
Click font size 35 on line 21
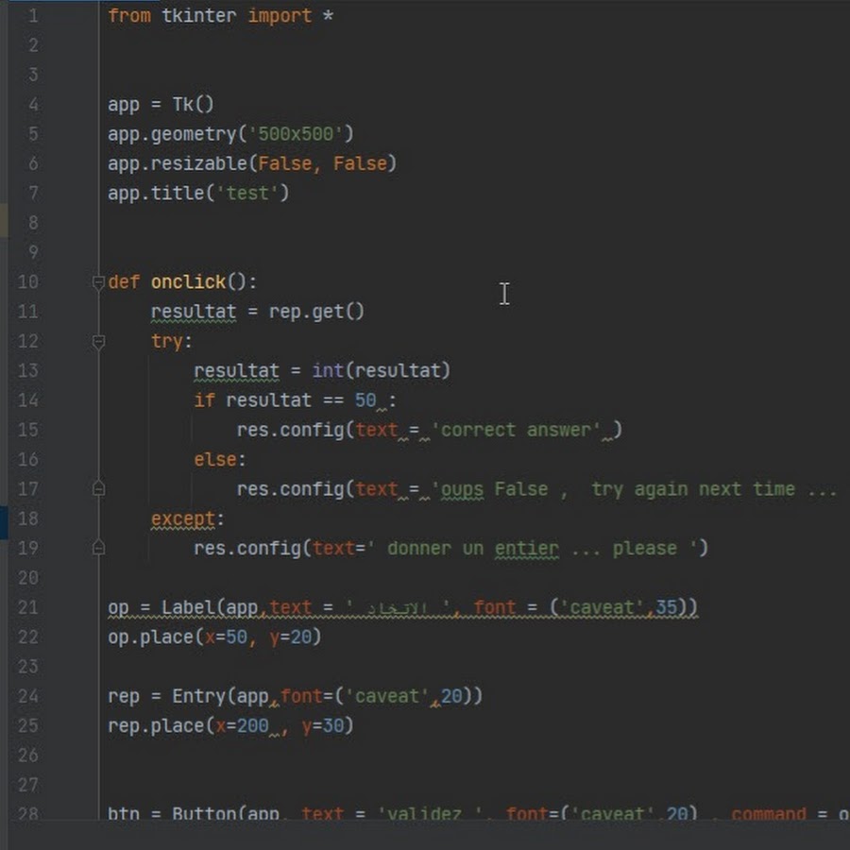tap(666, 607)
